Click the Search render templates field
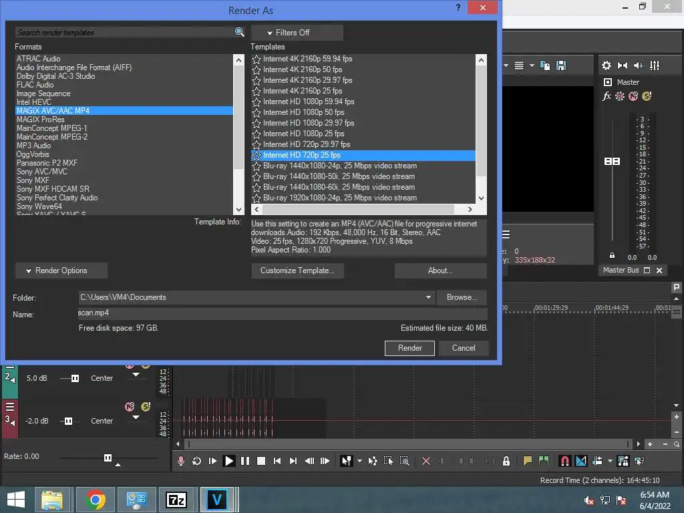This screenshot has height=513, width=684. pos(124,32)
